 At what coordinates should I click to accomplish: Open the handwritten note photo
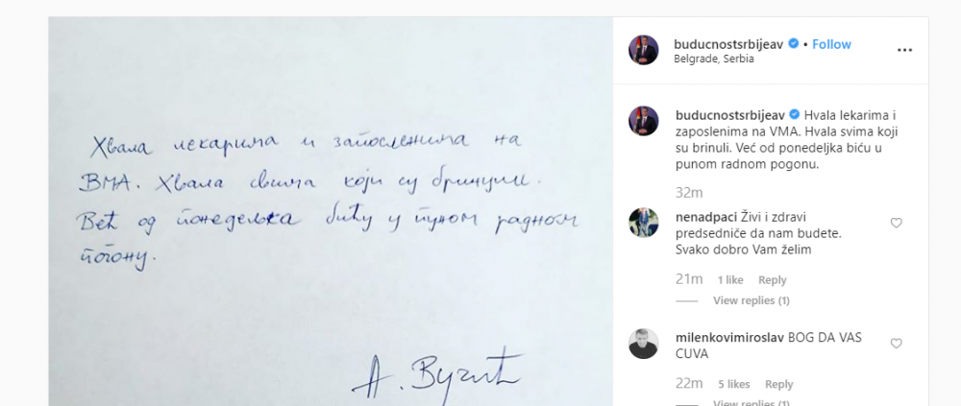331,211
